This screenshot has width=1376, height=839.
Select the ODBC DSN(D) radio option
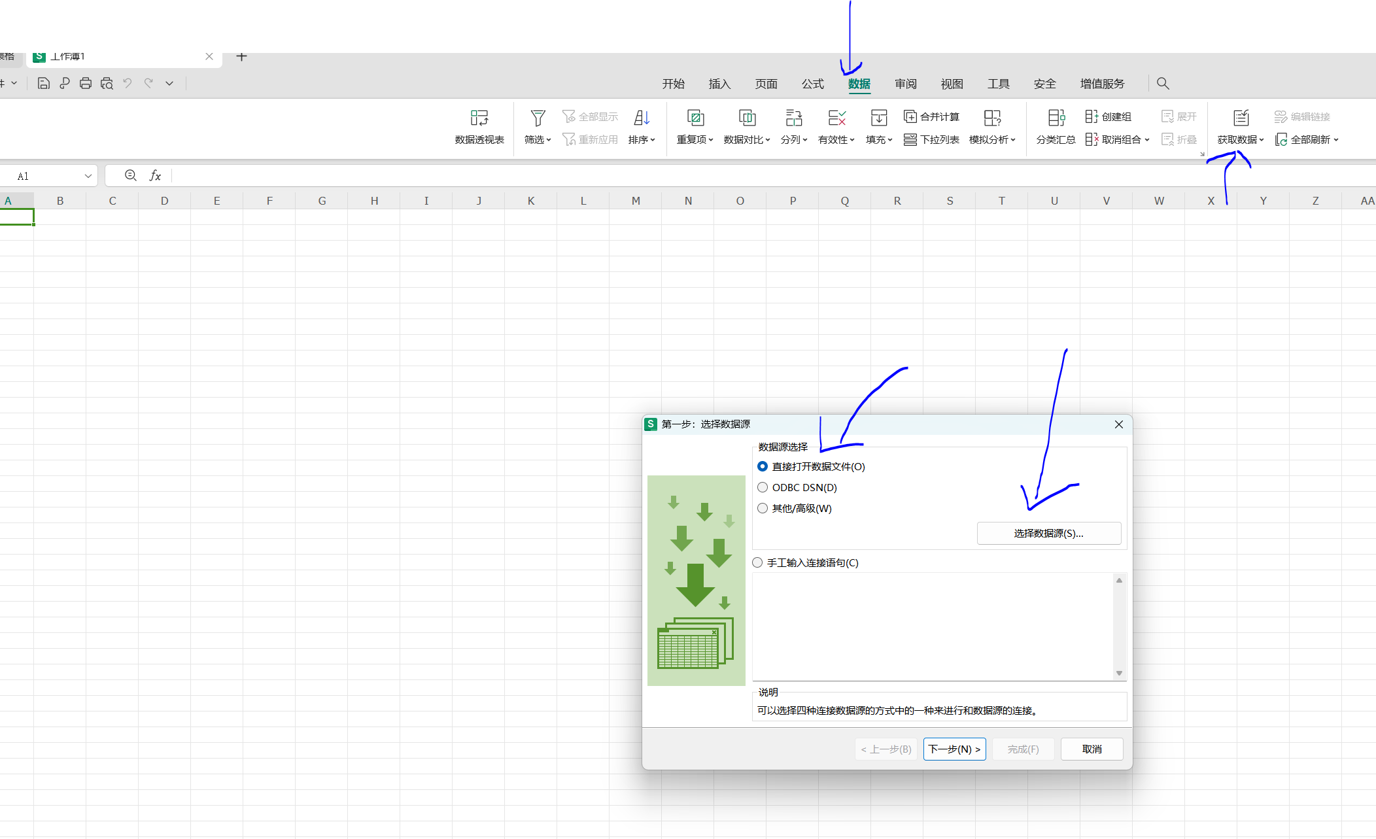[763, 487]
